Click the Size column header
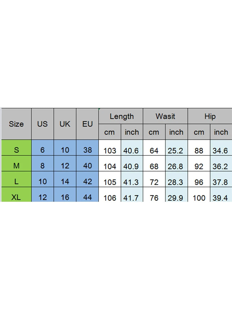This screenshot has height=309, width=232. (x=16, y=124)
